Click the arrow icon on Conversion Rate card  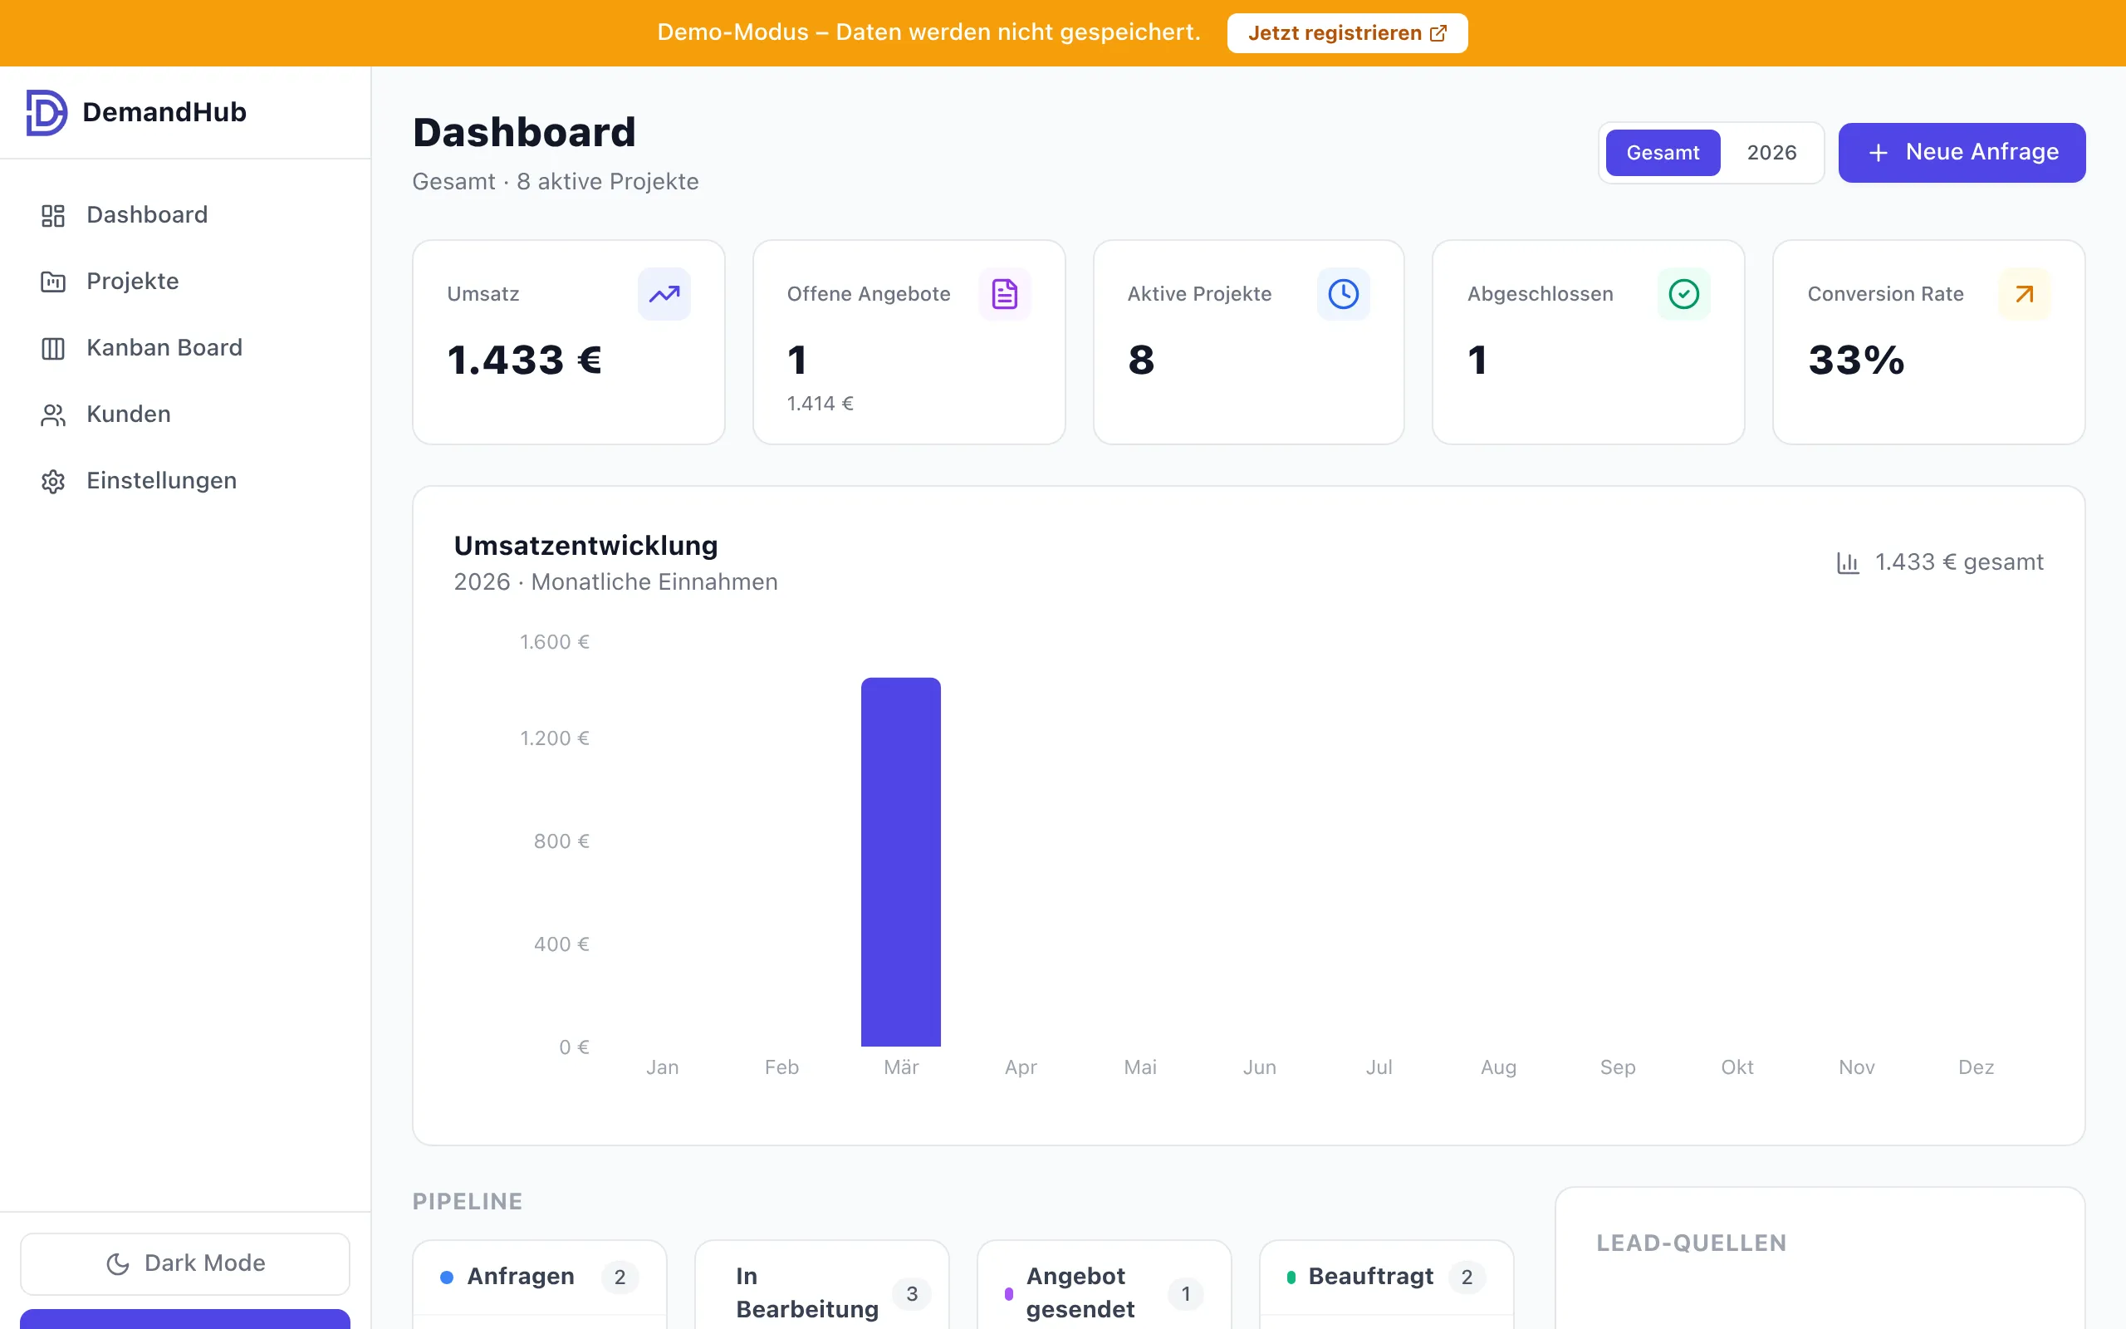tap(2023, 293)
